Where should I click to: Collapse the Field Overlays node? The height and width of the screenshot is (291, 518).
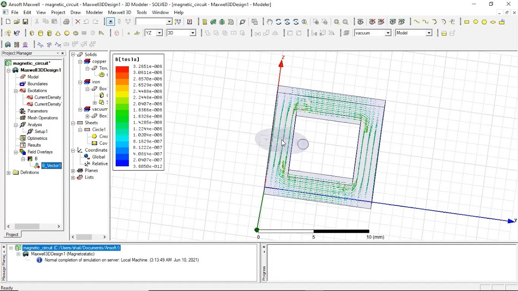[x=16, y=152]
